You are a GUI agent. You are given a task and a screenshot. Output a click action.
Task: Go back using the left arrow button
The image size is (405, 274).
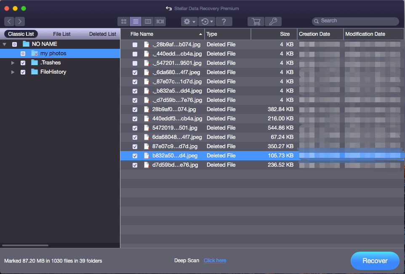coord(9,21)
